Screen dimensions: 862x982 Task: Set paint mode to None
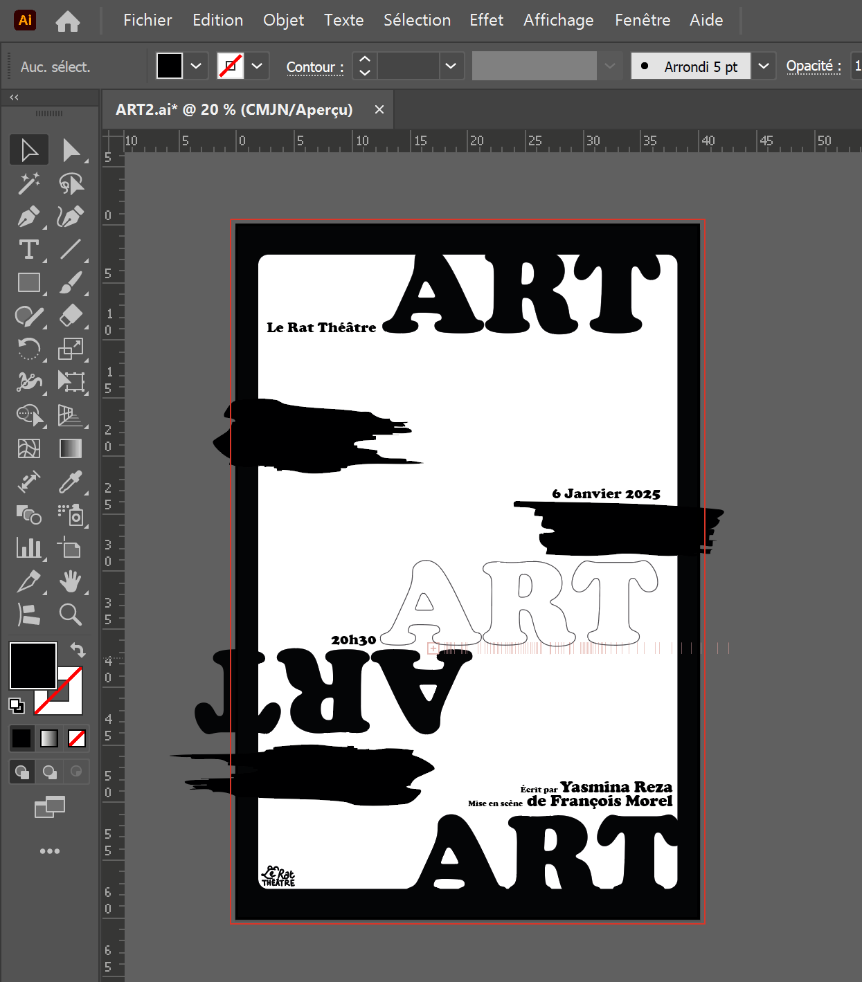click(77, 738)
